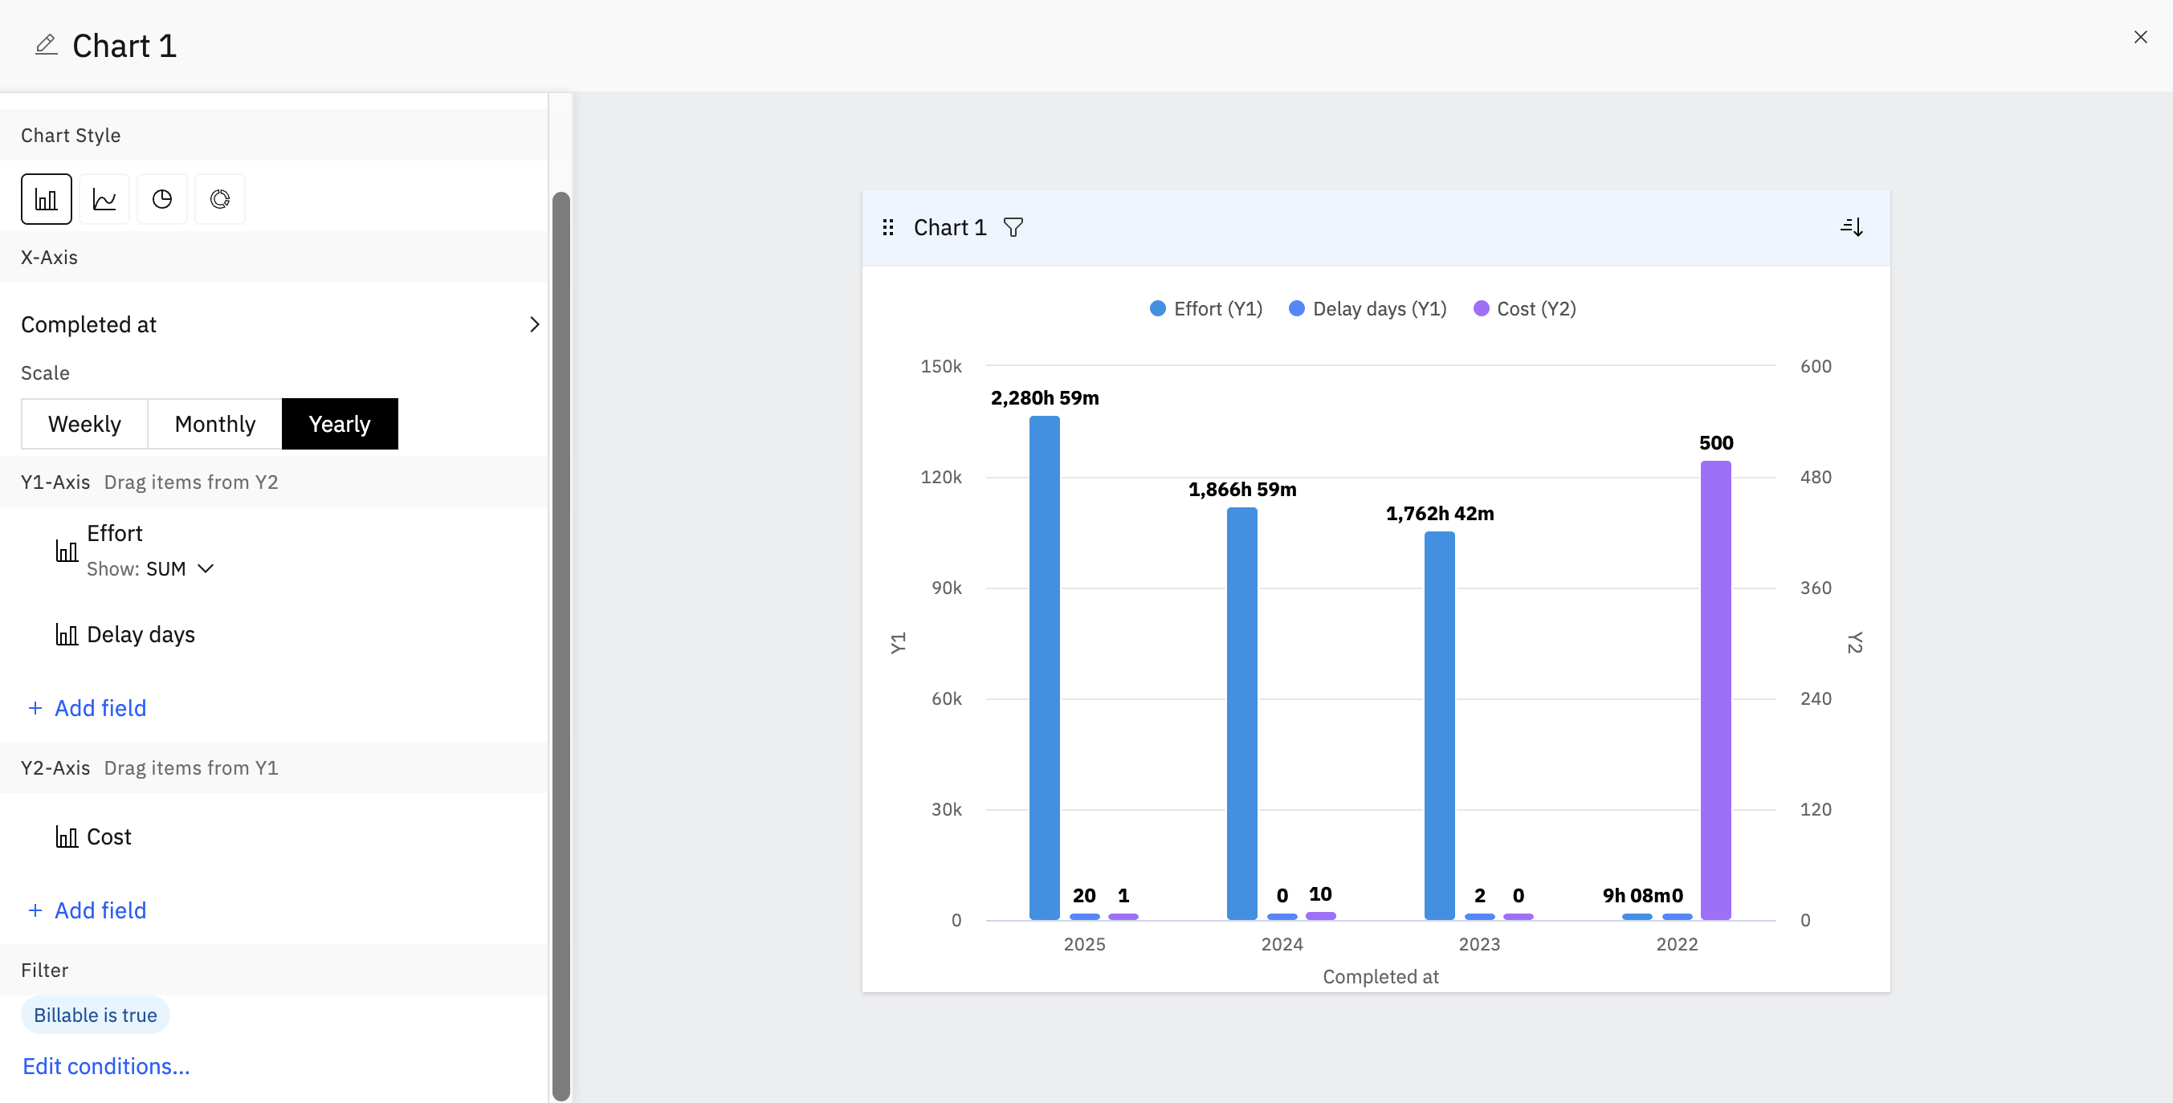Click the pencil icon to rename chart
Viewport: 2173px width, 1103px height.
pos(47,45)
